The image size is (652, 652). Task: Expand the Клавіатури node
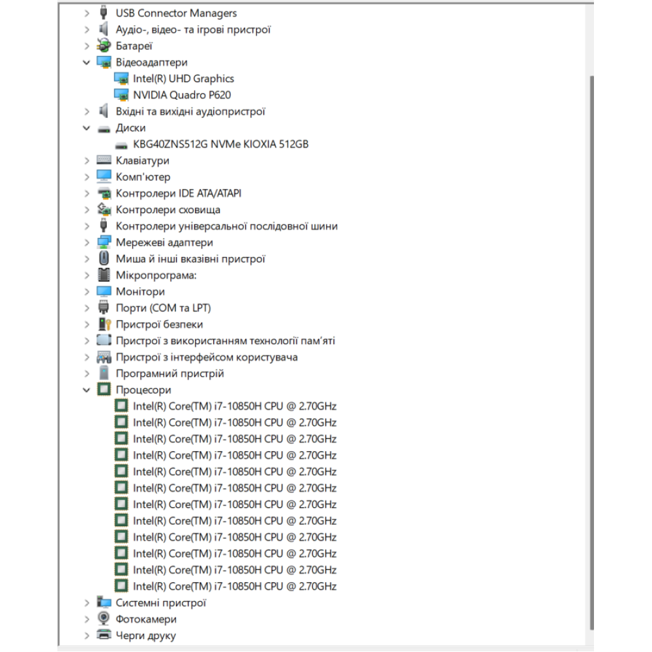(x=87, y=160)
